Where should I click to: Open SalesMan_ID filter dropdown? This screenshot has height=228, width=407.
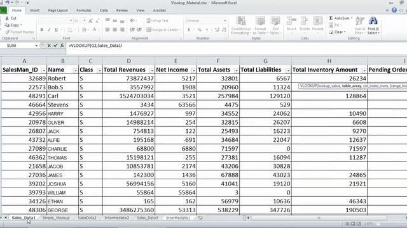click(x=44, y=70)
